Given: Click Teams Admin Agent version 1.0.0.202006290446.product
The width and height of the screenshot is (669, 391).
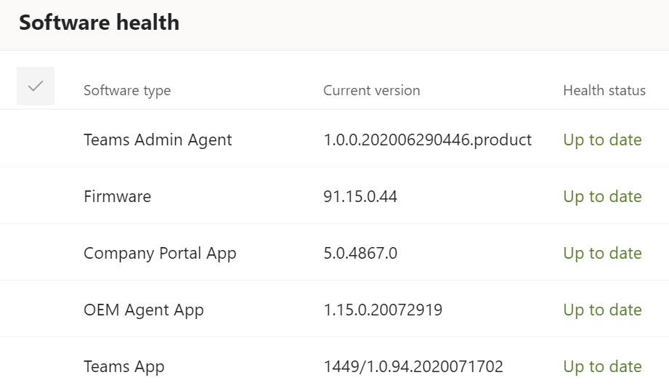Looking at the screenshot, I should pos(427,140).
